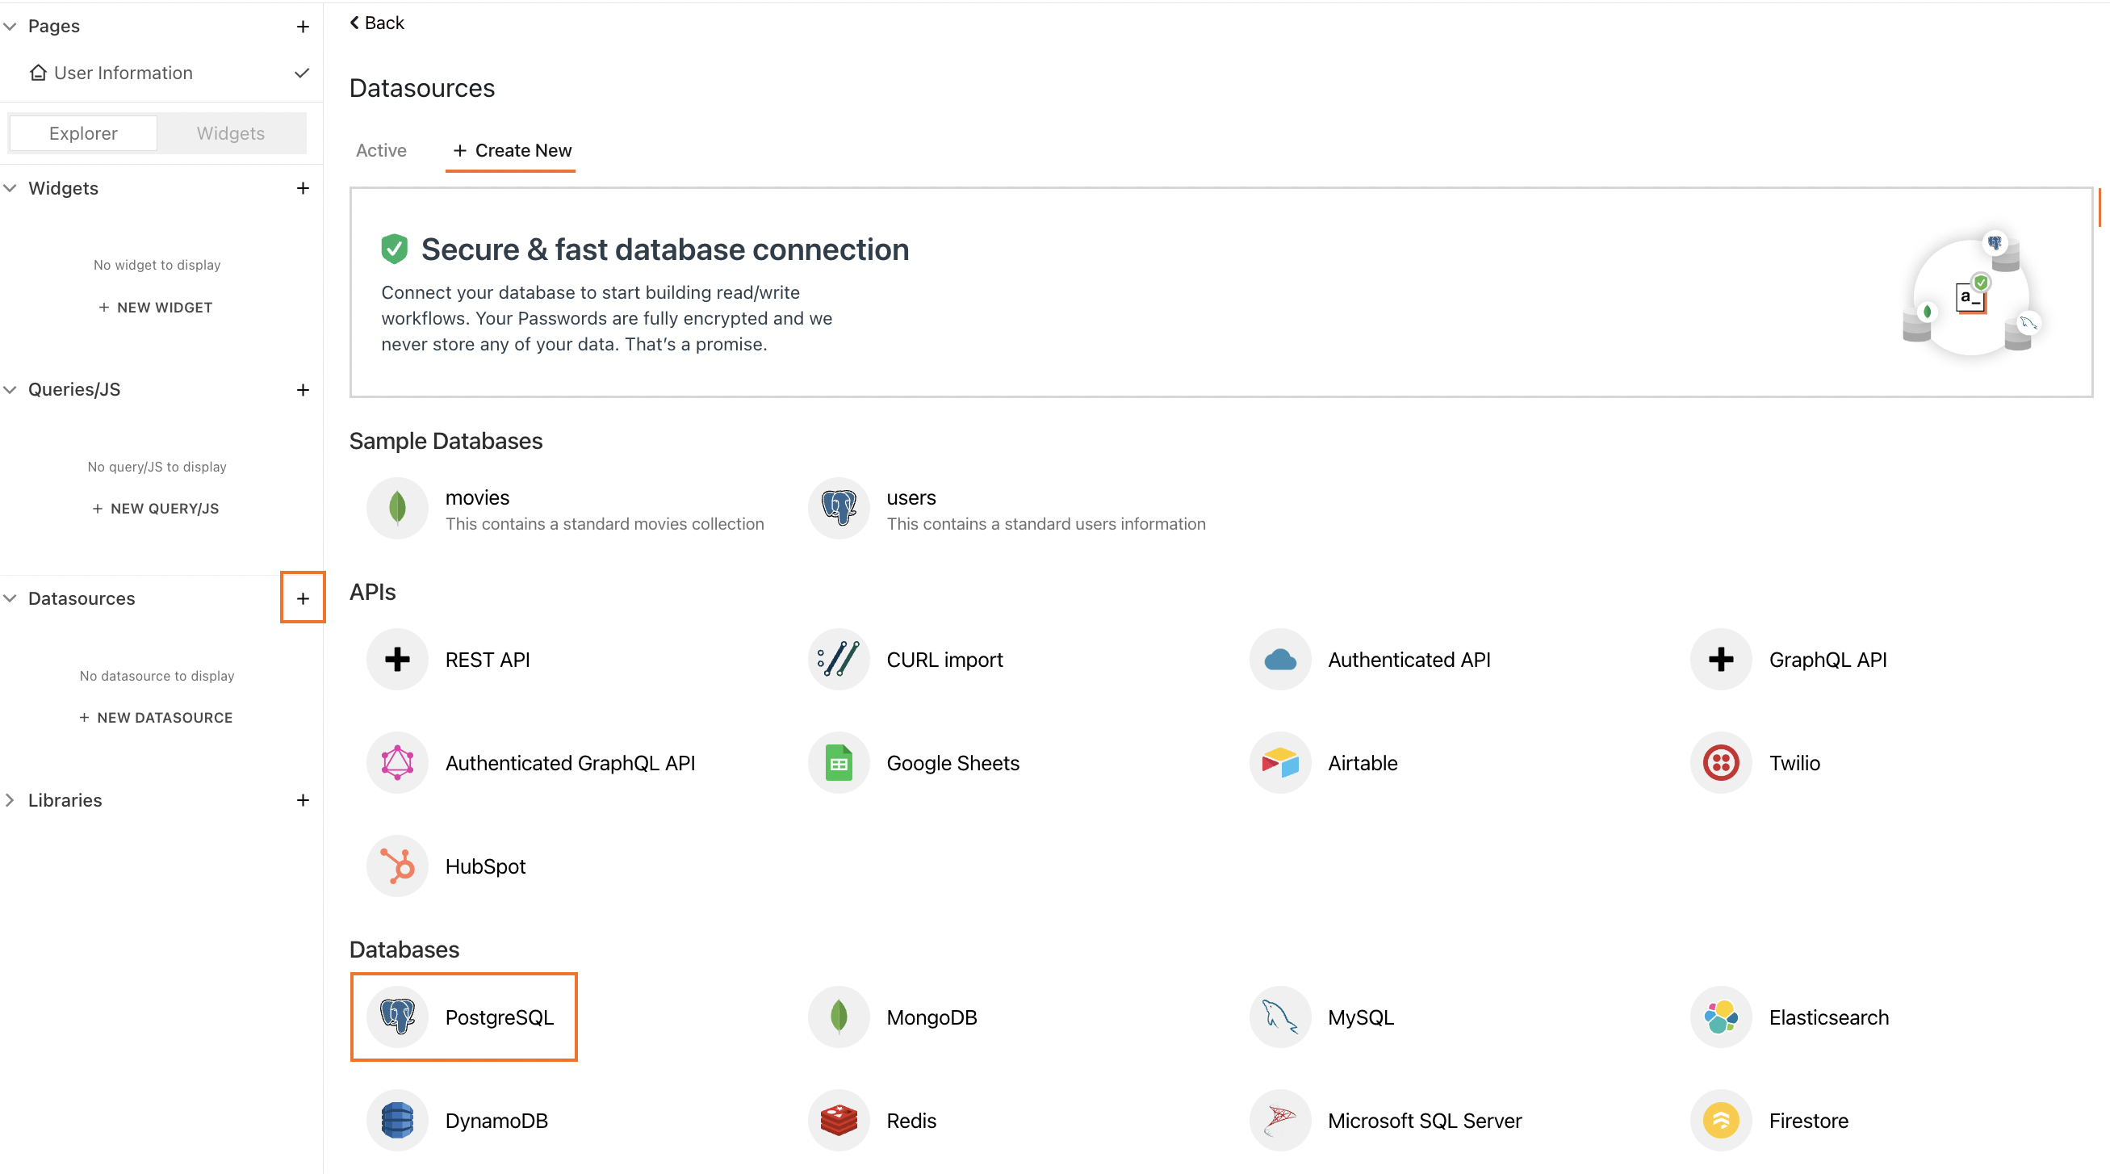Click the REST API plus icon
This screenshot has height=1174, width=2110.
point(397,660)
